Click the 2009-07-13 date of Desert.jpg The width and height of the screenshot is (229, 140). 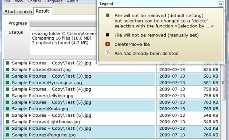coord(172,70)
